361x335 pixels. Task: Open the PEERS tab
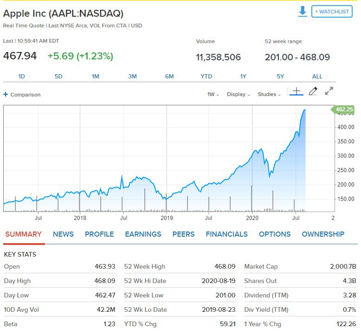[x=183, y=234]
